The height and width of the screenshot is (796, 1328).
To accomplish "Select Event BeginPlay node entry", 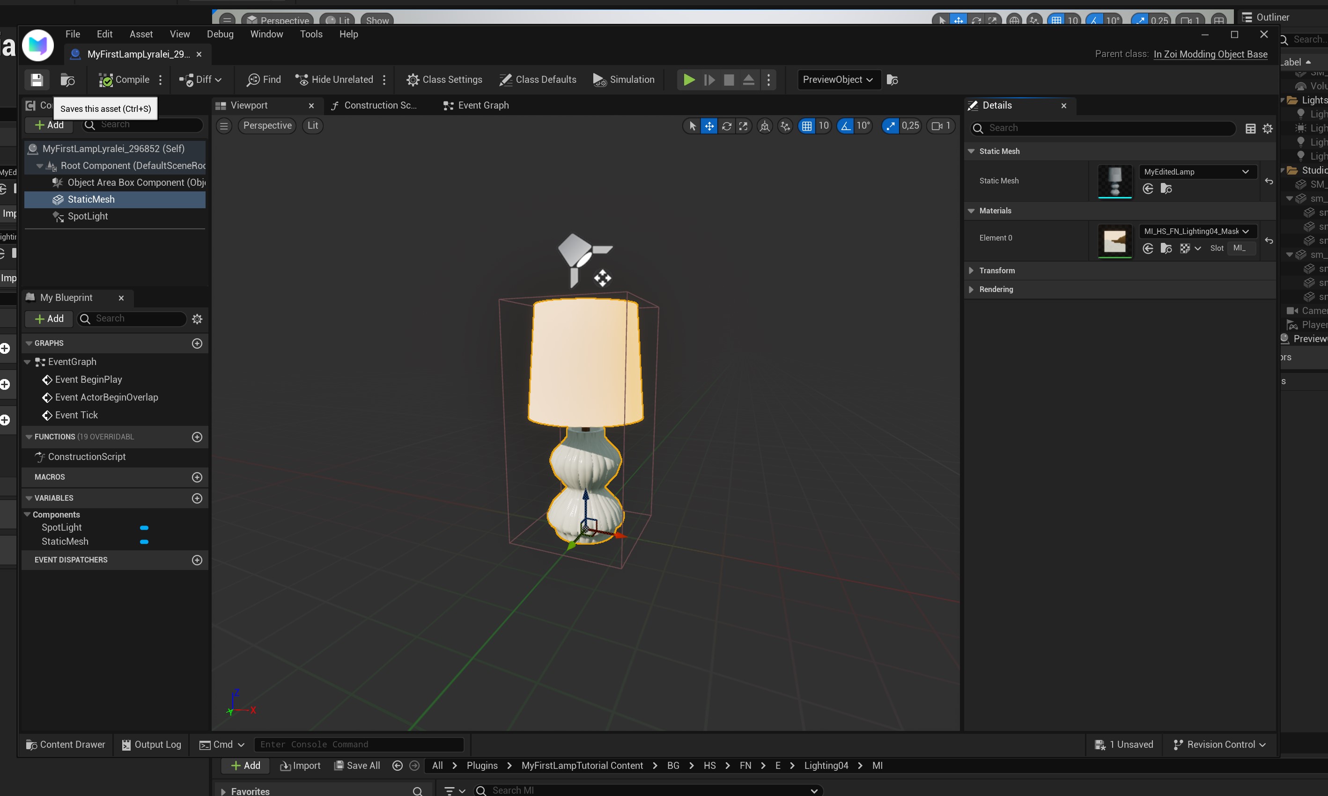I will [x=89, y=380].
